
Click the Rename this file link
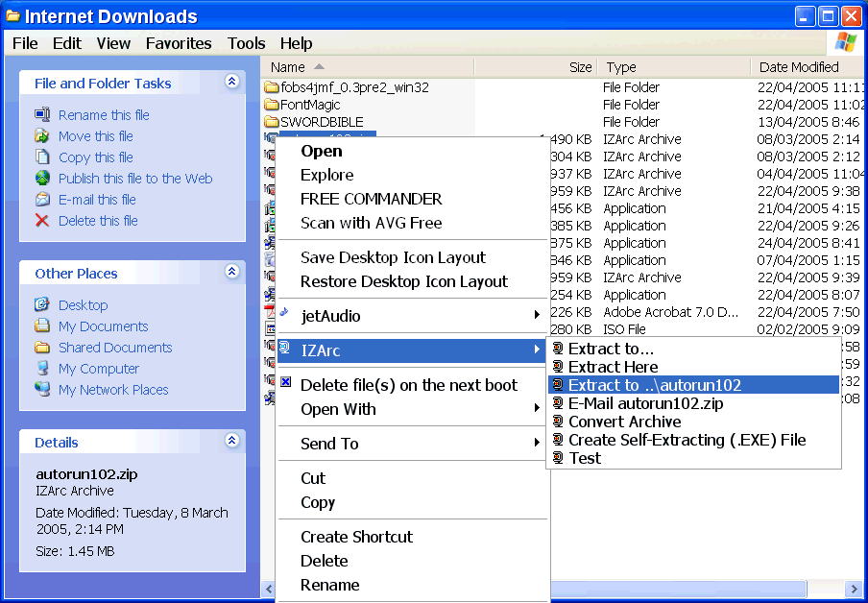[104, 115]
